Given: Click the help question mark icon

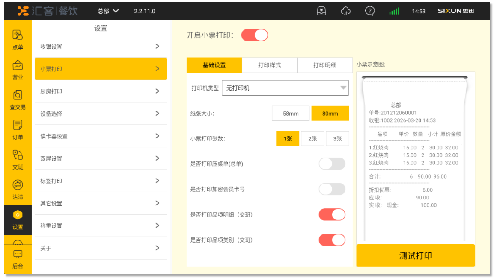Looking at the screenshot, I should pyautogui.click(x=370, y=11).
